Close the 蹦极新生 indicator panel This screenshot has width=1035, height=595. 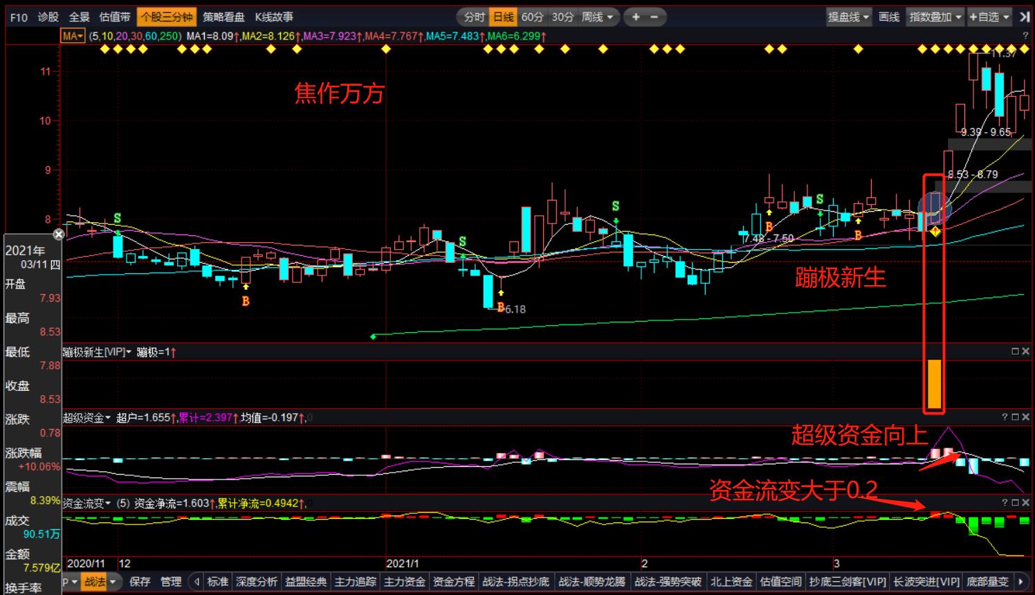tap(1025, 351)
